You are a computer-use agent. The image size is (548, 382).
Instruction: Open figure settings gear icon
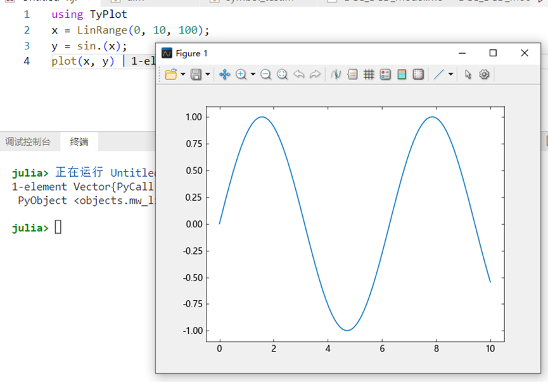484,74
